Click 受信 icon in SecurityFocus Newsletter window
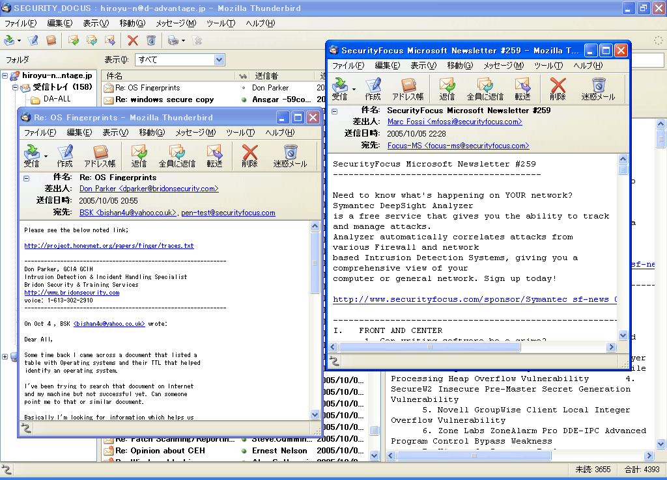Image resolution: width=667 pixels, height=480 pixels. point(339,88)
